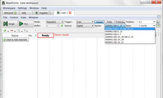Click the Name column header
This screenshot has height=98, width=163.
click(x=15, y=36)
